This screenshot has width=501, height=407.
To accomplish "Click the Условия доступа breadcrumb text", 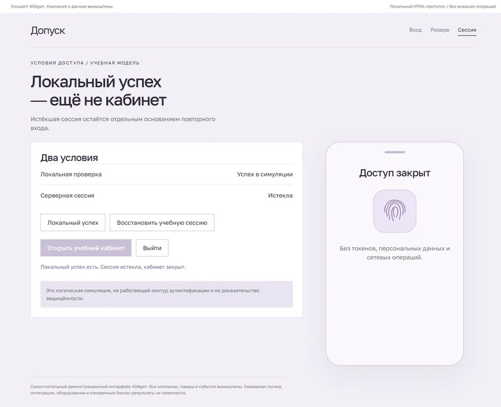I will 57,63.
